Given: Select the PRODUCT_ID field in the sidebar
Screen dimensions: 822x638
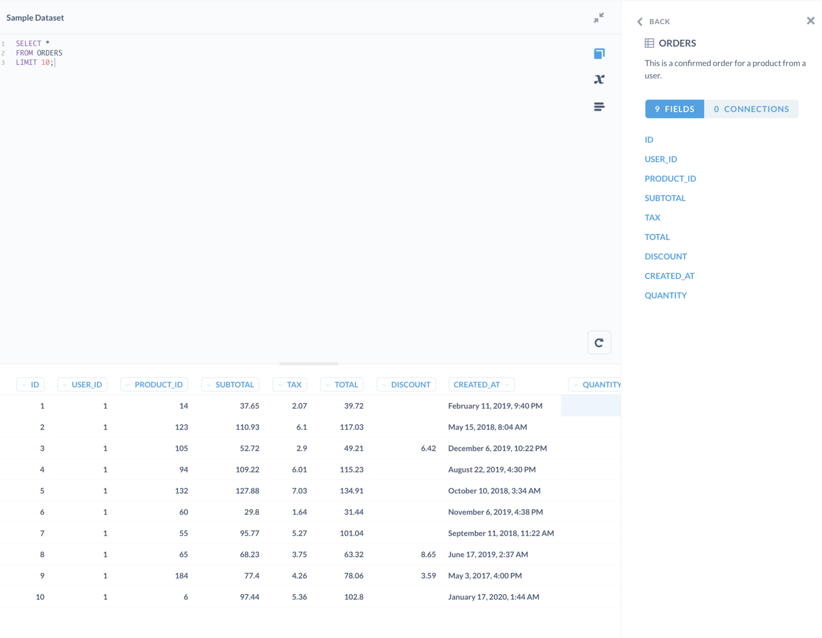Looking at the screenshot, I should [670, 178].
